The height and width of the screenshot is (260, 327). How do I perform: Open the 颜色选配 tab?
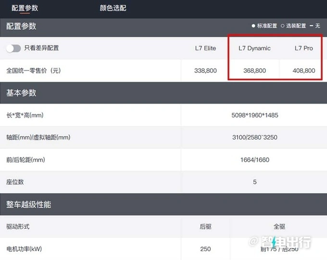[113, 8]
